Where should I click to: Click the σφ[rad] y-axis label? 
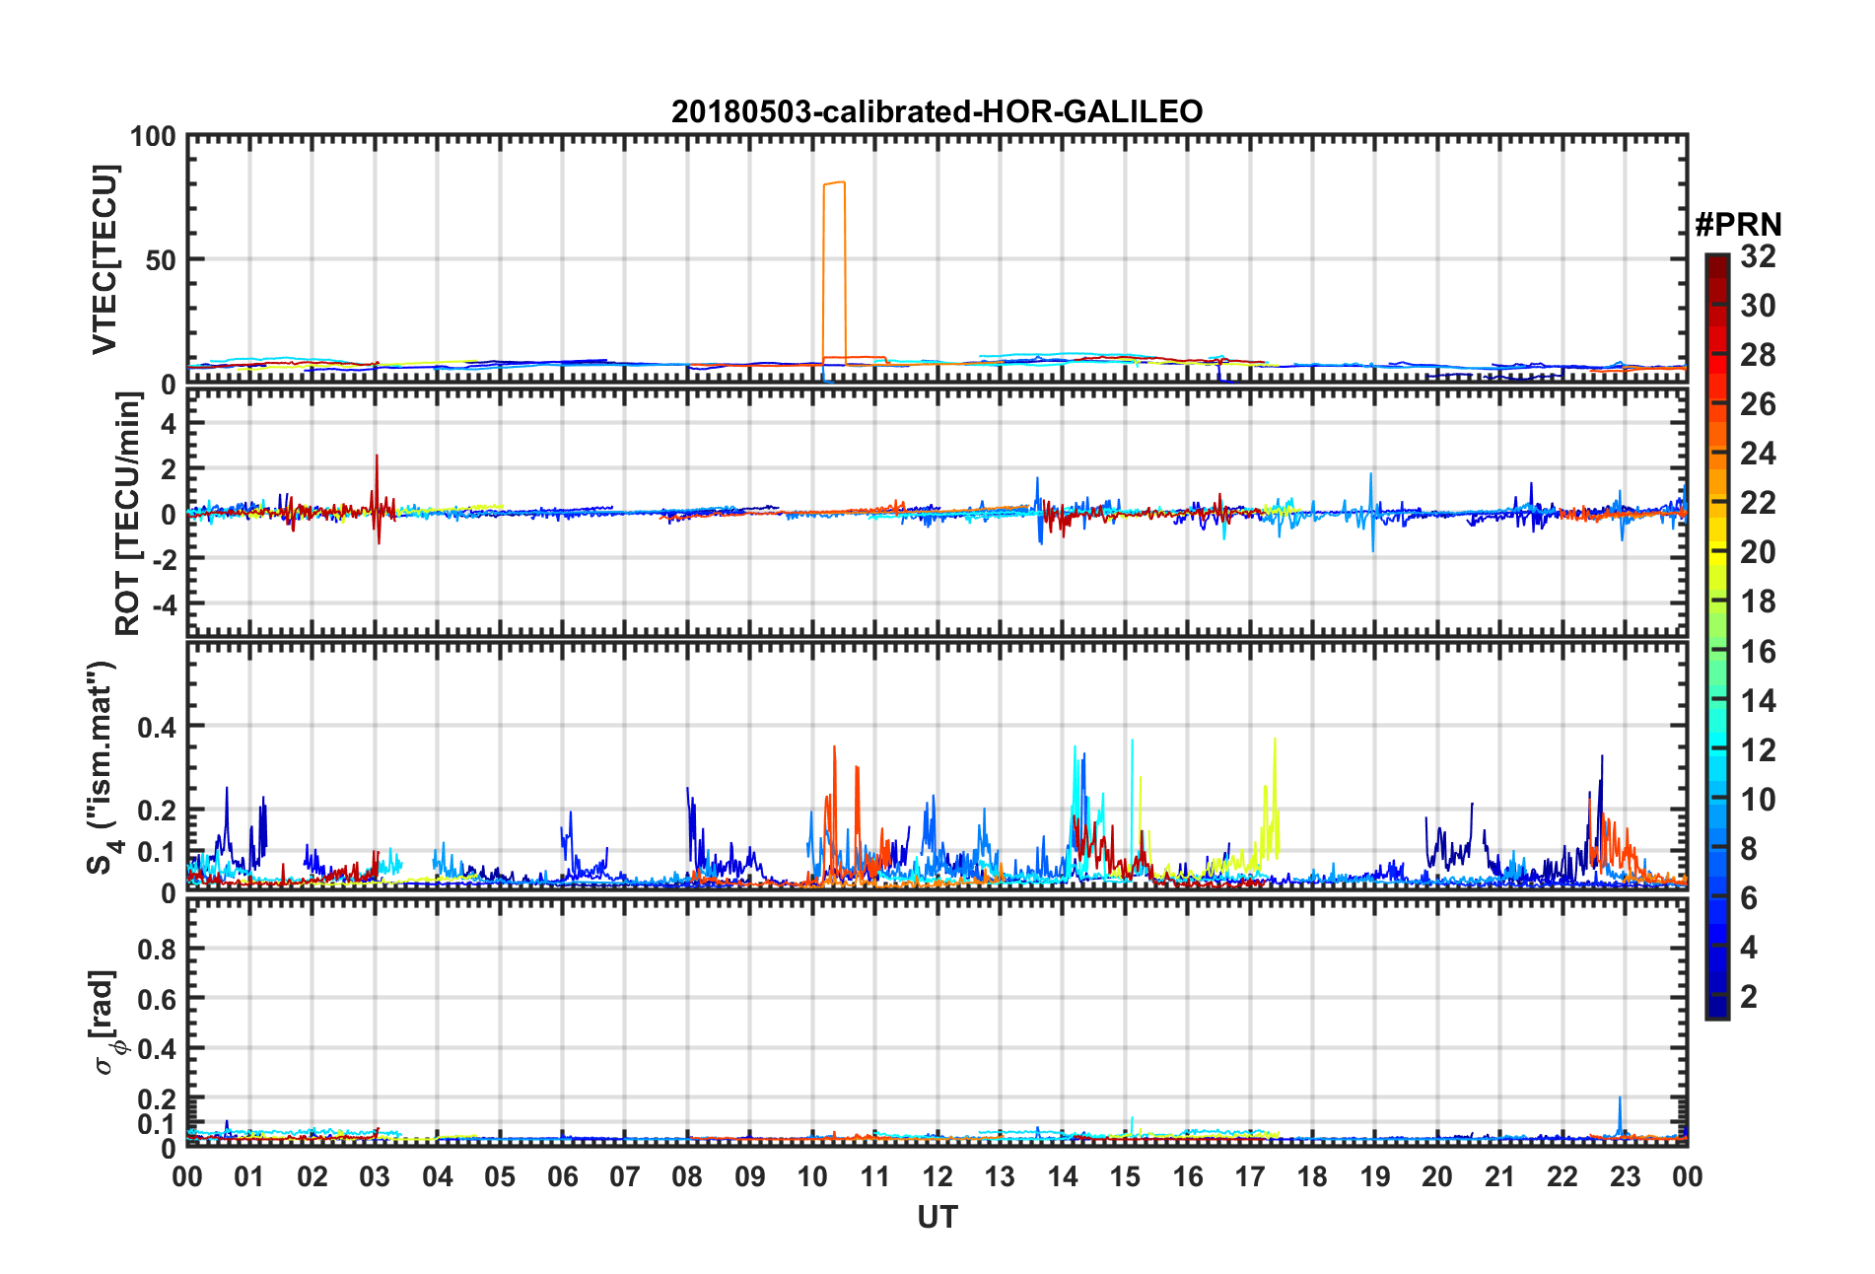click(x=105, y=1023)
